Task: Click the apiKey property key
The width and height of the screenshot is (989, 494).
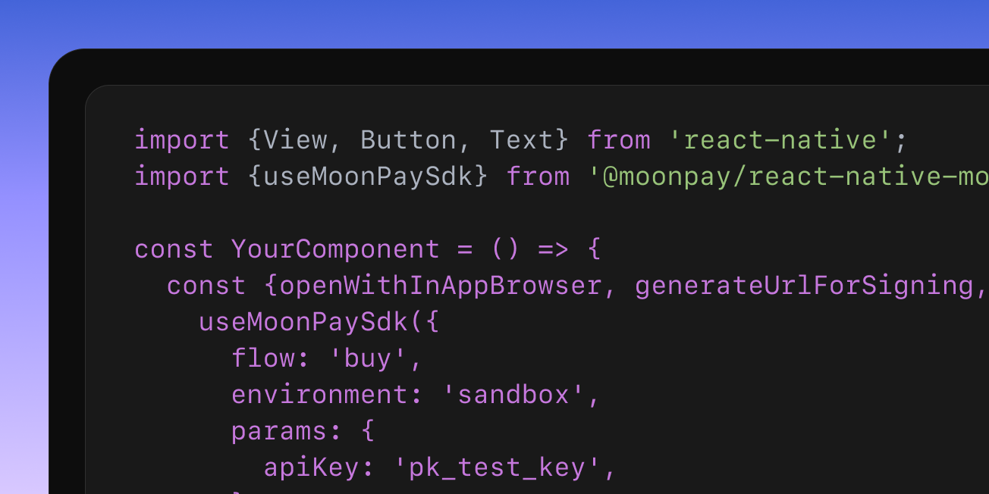Action: coord(311,467)
